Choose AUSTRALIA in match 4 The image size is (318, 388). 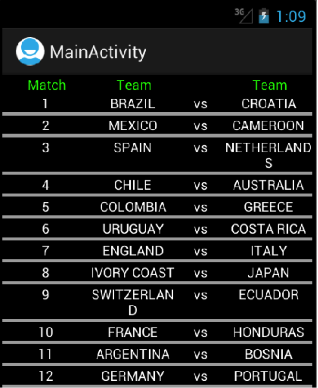[269, 185]
